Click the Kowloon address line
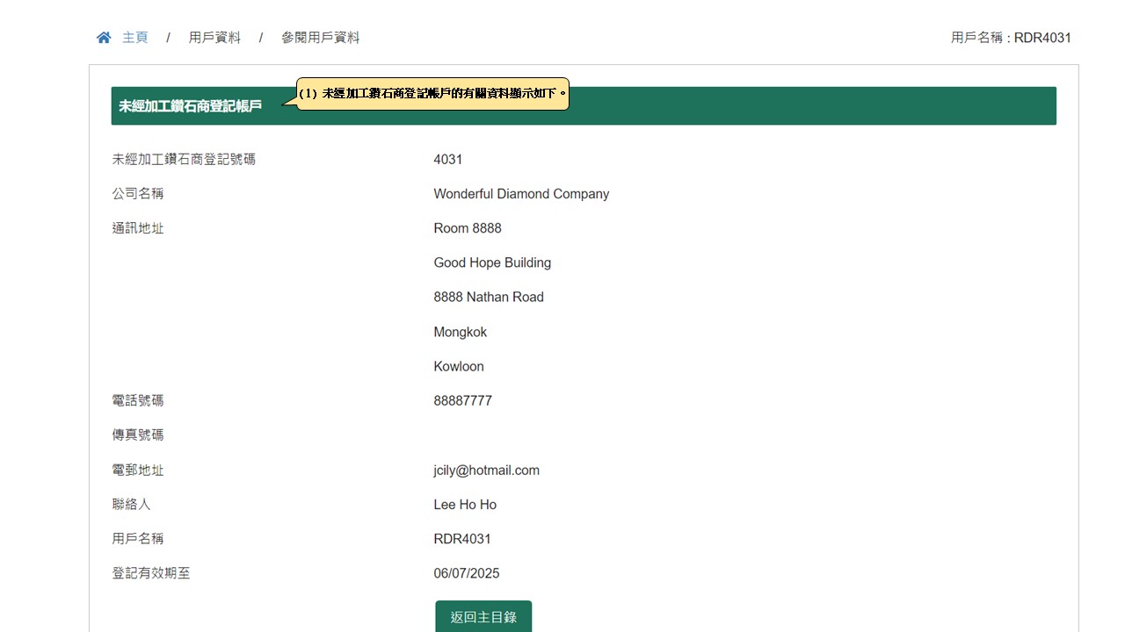1125x632 pixels. point(459,367)
